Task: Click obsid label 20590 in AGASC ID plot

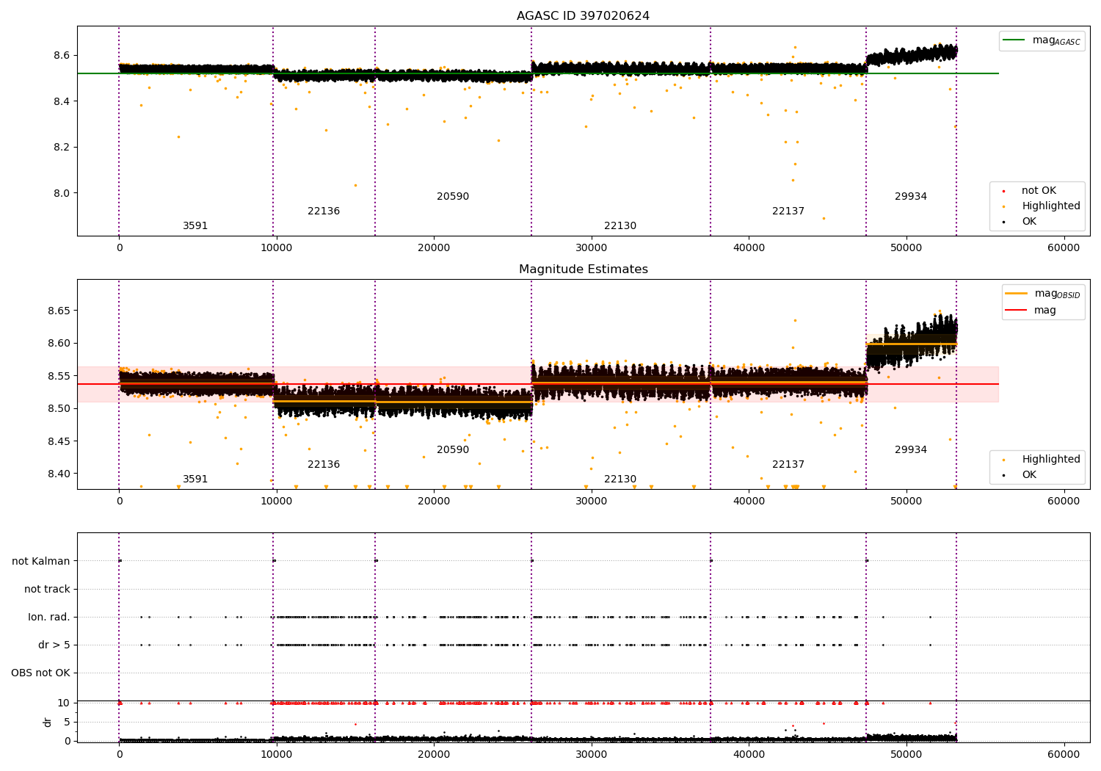Action: click(x=453, y=197)
